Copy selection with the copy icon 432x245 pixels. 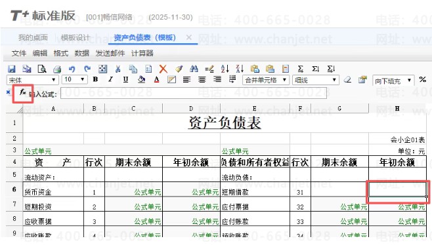[133, 69]
